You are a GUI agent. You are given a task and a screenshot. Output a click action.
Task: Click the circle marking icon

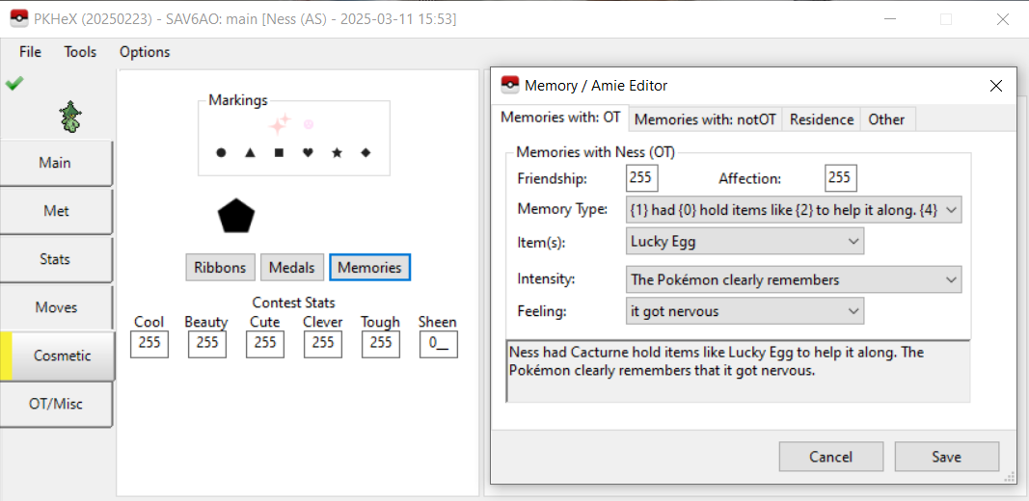click(221, 153)
